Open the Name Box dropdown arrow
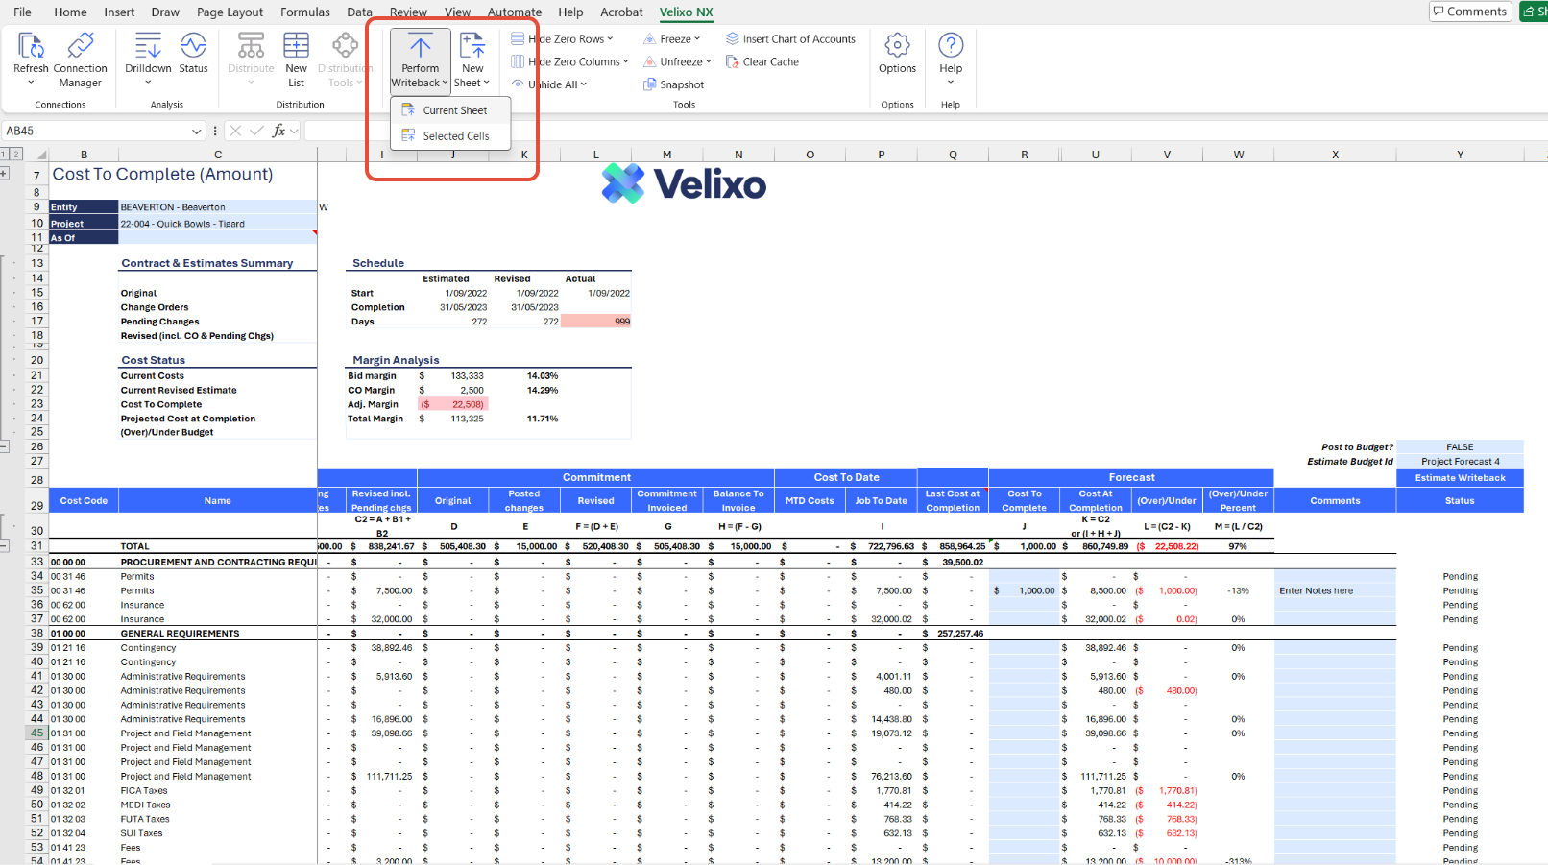The width and height of the screenshot is (1548, 865). coord(196,131)
